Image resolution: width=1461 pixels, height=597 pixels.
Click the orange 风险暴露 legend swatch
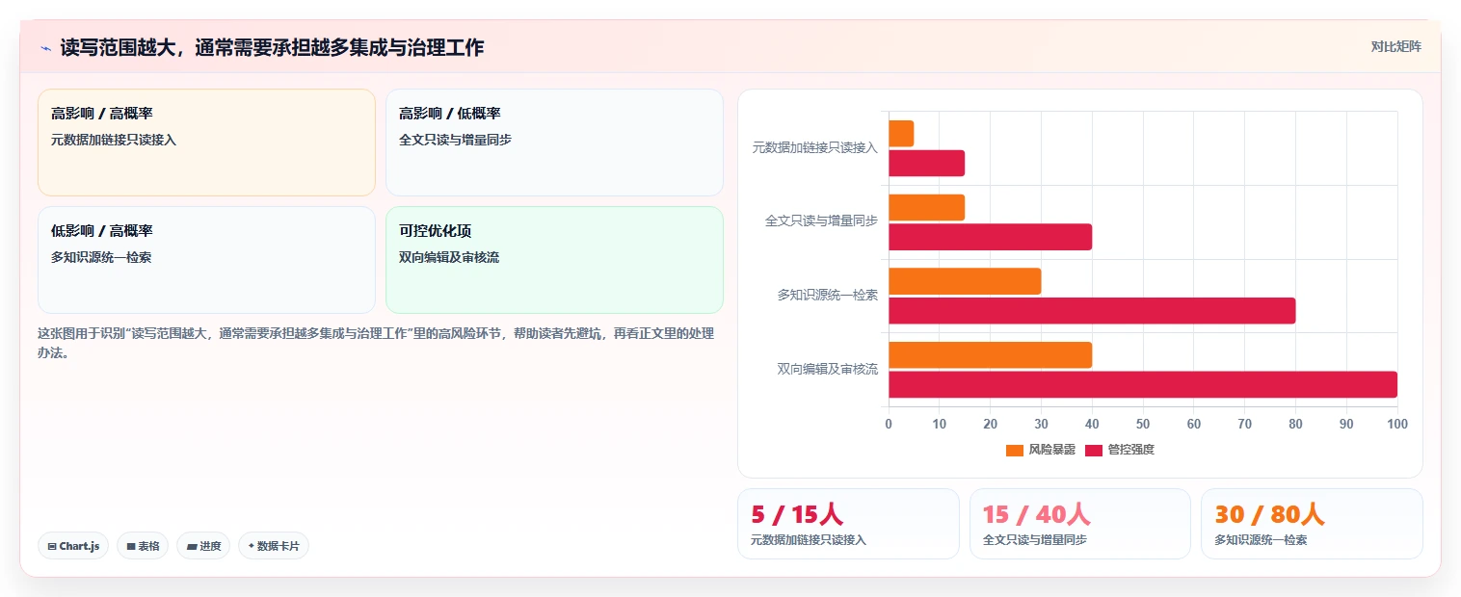(x=1015, y=451)
